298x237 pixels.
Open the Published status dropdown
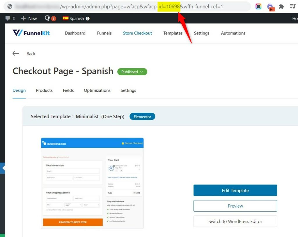tap(132, 72)
